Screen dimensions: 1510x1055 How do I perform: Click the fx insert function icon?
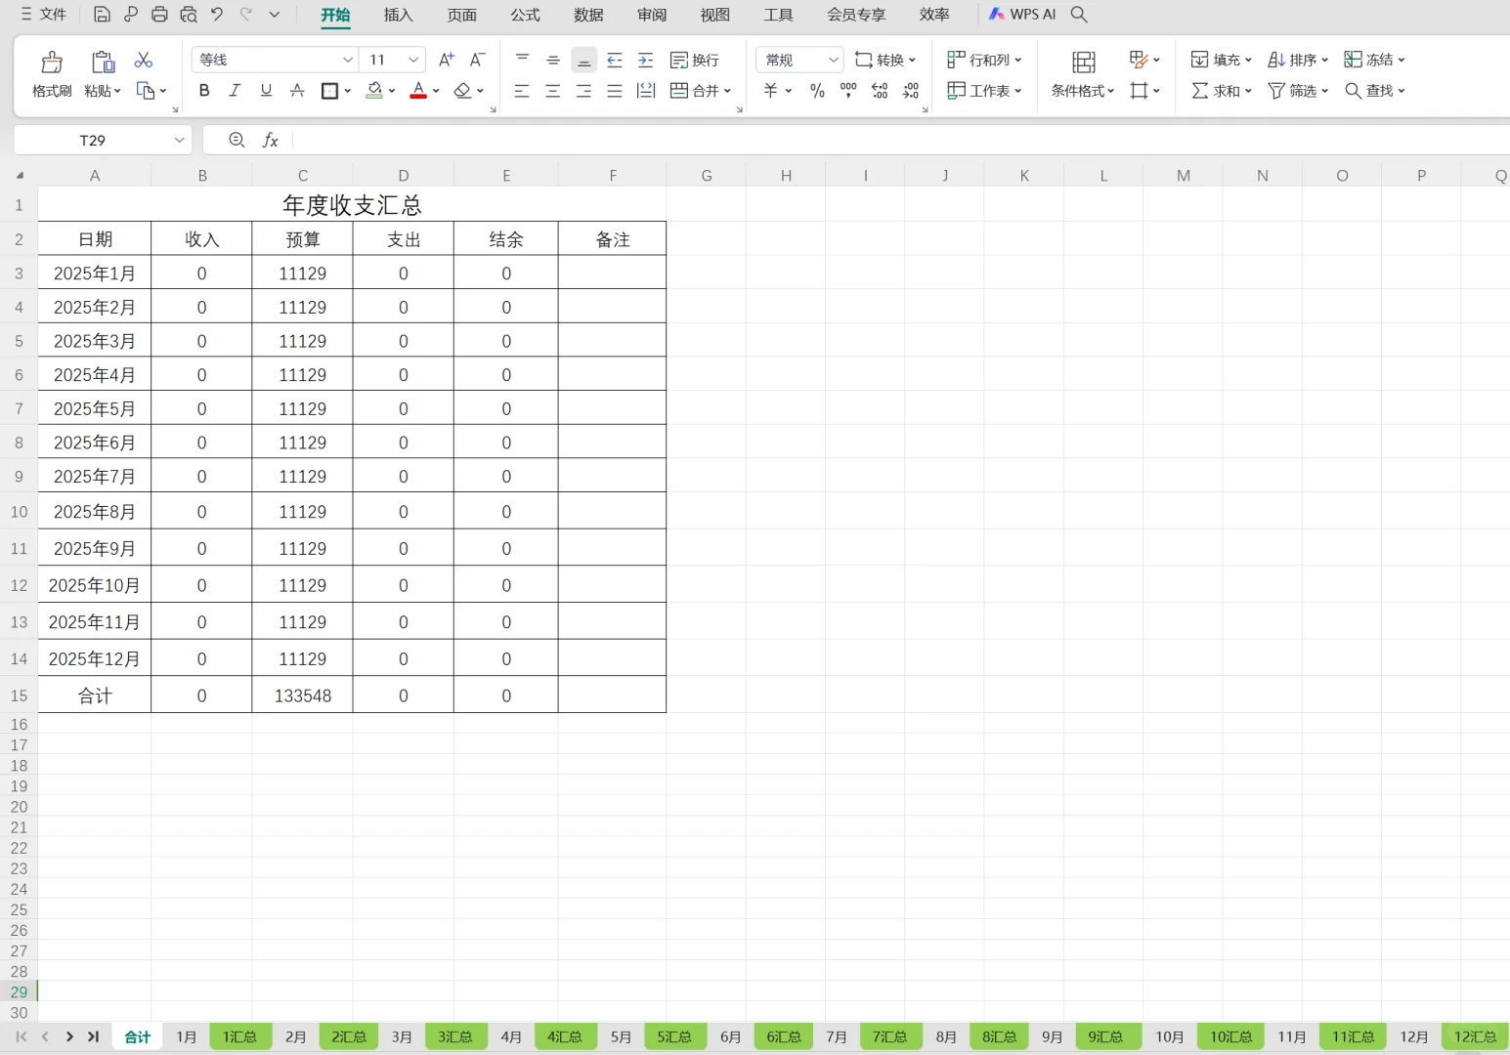click(271, 141)
